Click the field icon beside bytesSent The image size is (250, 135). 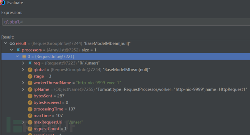[30, 96]
